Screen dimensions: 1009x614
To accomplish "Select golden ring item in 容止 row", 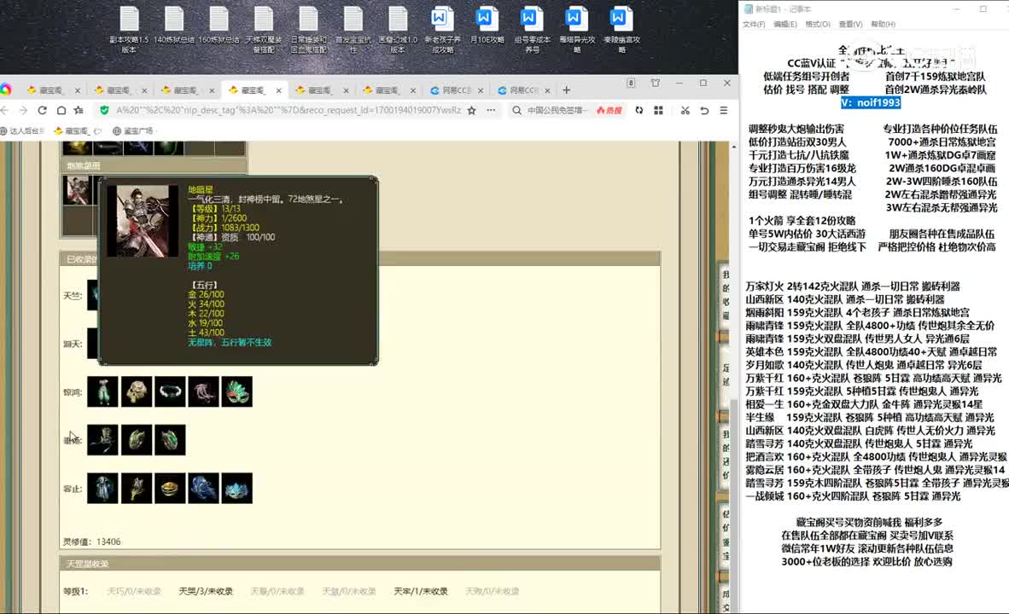I will pyautogui.click(x=170, y=488).
